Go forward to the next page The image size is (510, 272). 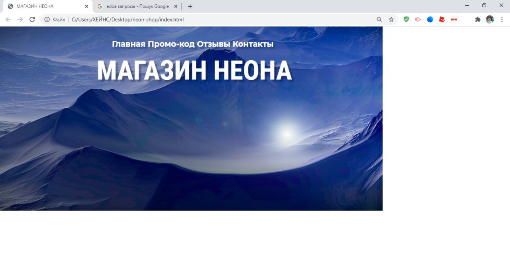20,19
